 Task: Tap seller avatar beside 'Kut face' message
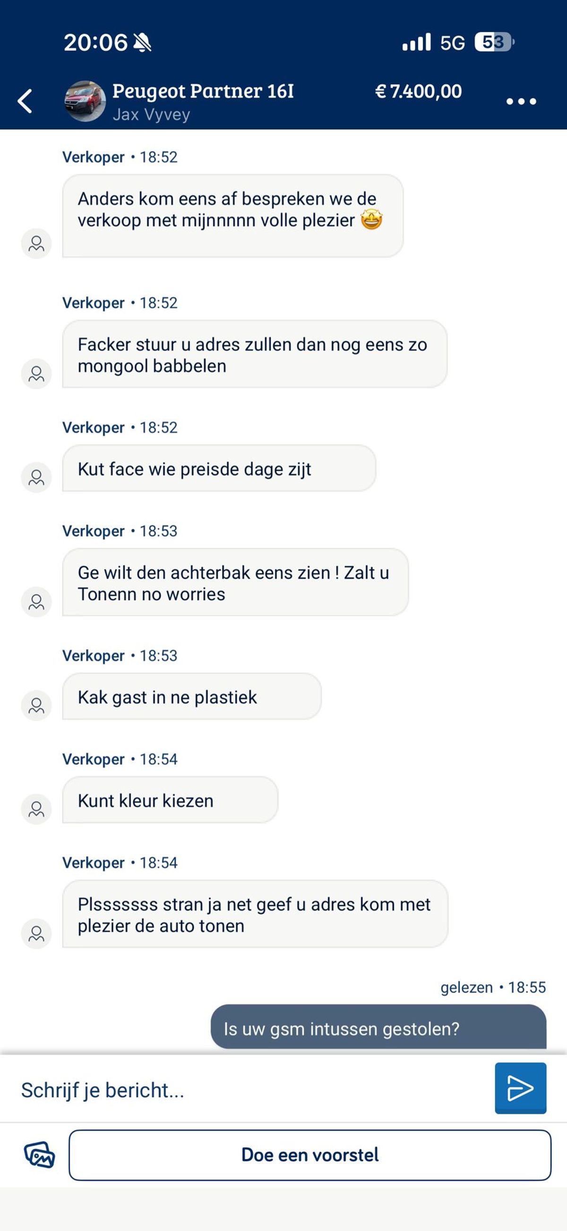[36, 478]
